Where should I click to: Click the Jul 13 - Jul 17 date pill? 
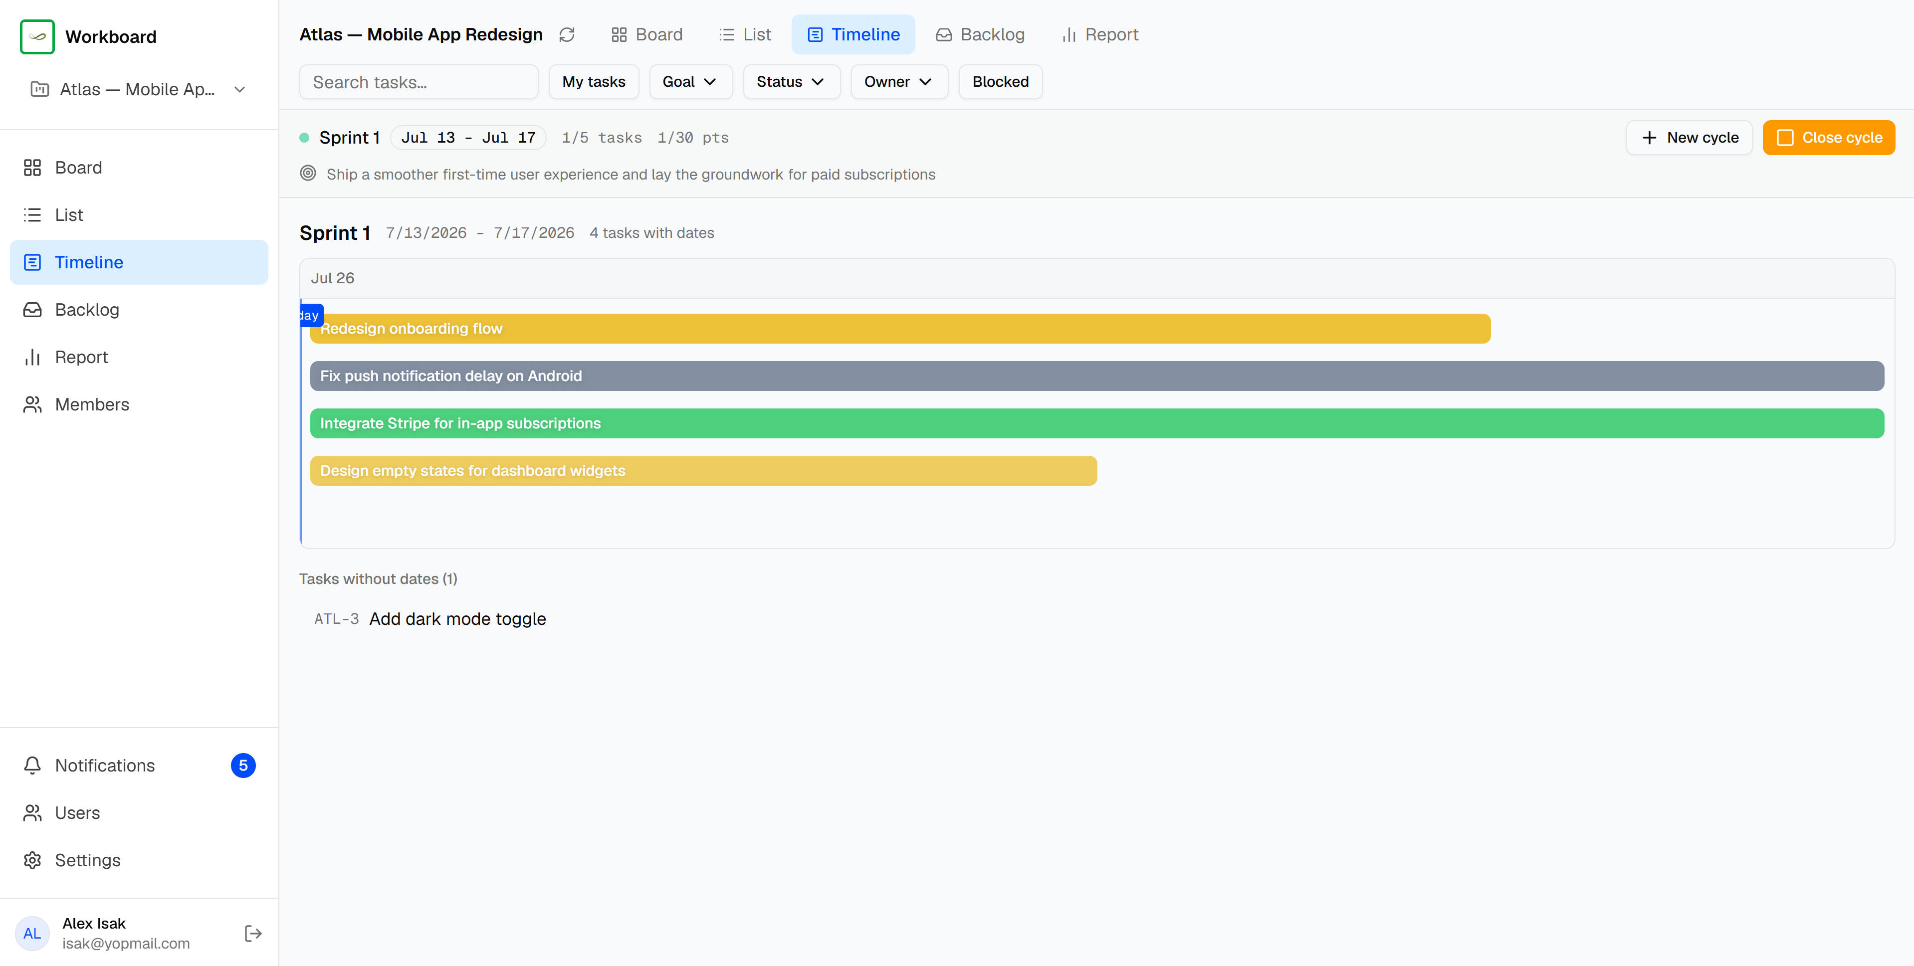(468, 138)
